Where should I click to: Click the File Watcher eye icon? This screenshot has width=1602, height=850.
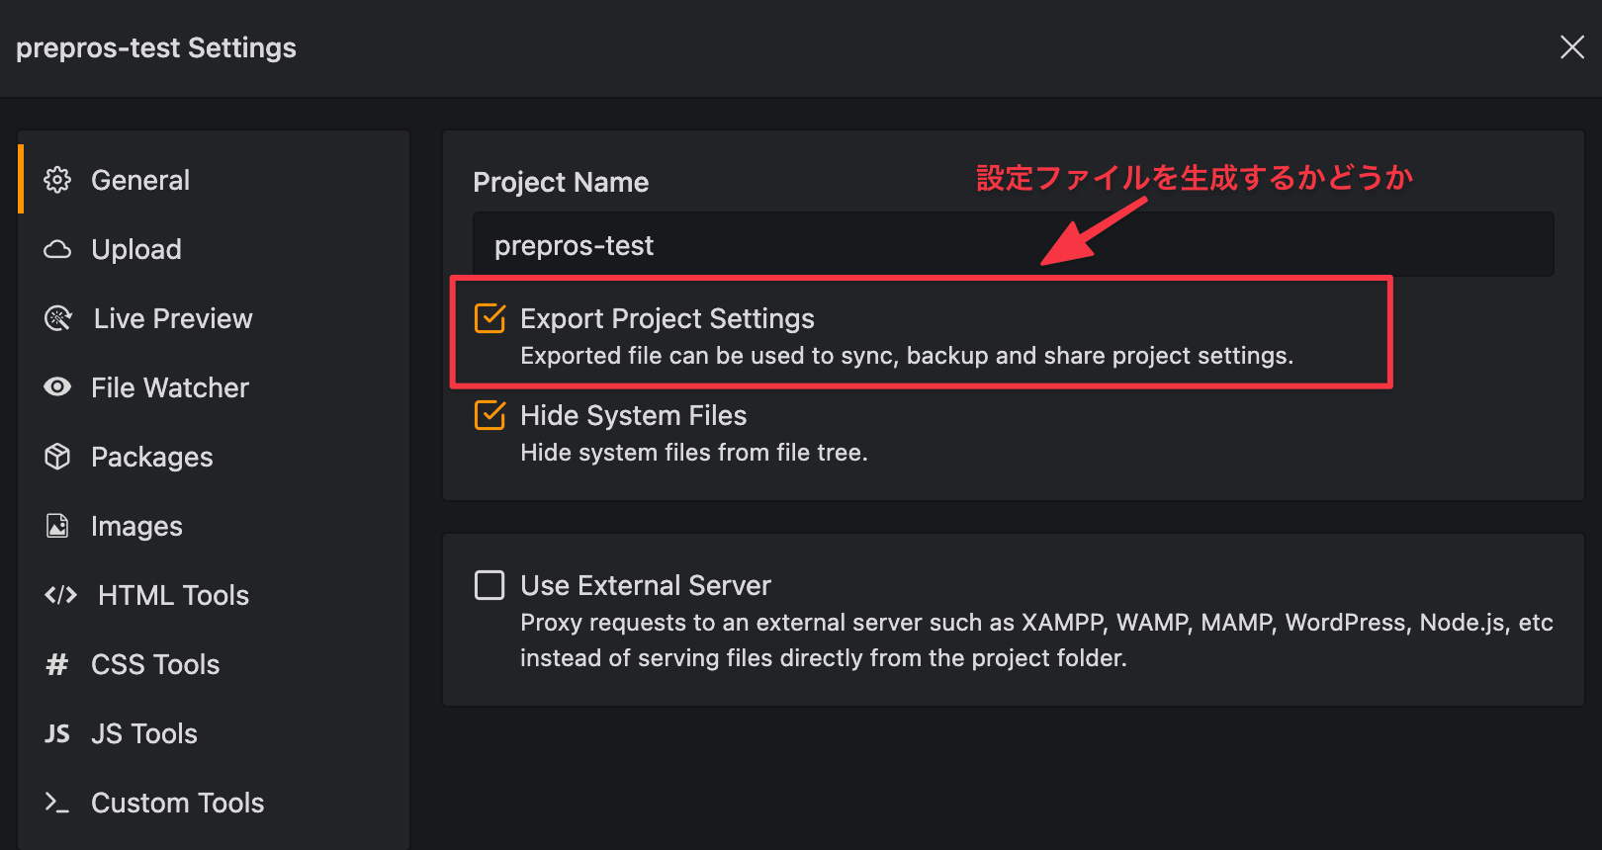click(57, 386)
